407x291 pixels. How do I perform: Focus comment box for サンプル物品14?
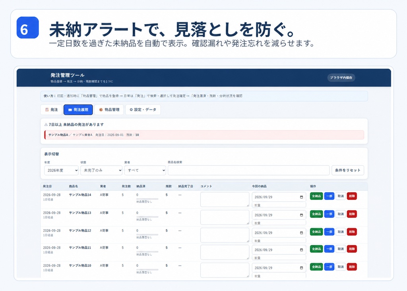click(x=225, y=199)
